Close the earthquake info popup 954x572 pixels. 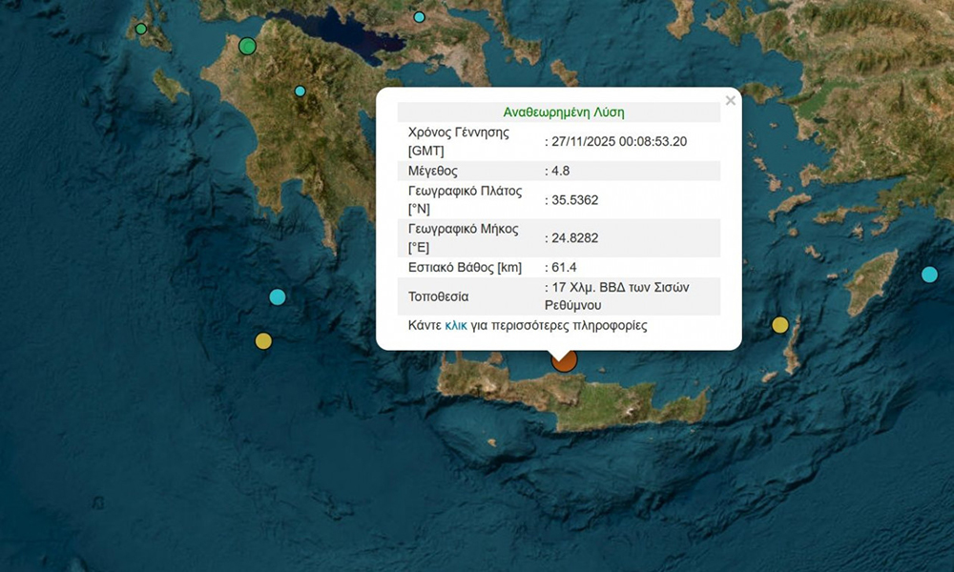[731, 100]
